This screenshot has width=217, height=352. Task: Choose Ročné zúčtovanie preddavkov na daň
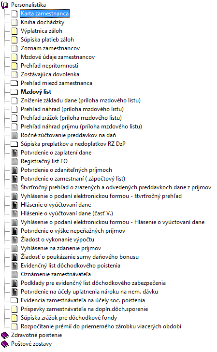pyautogui.click(x=68, y=135)
